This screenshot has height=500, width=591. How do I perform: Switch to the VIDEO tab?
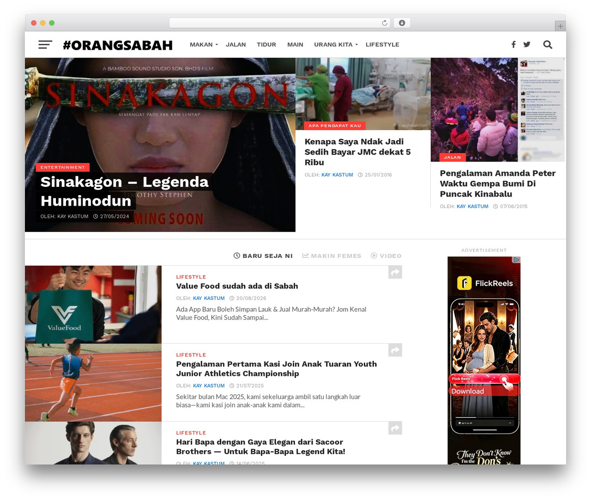386,256
